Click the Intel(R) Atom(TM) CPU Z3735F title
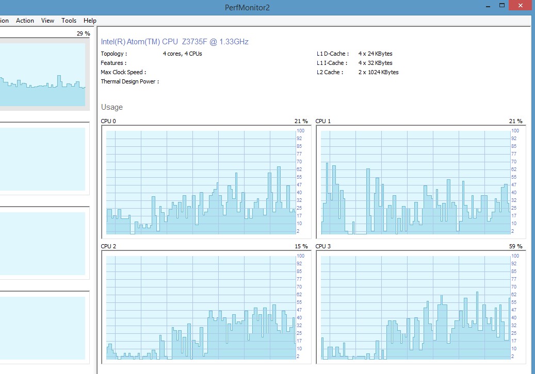Image resolution: width=535 pixels, height=374 pixels. coord(175,42)
